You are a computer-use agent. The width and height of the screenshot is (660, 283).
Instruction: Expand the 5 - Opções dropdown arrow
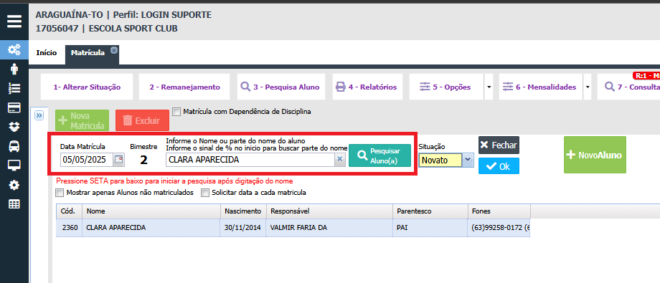489,87
